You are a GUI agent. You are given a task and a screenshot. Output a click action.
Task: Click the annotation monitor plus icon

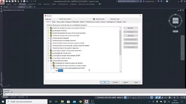pyautogui.click(x=174, y=97)
